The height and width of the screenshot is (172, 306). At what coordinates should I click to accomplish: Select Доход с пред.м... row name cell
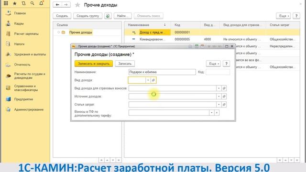(155, 32)
